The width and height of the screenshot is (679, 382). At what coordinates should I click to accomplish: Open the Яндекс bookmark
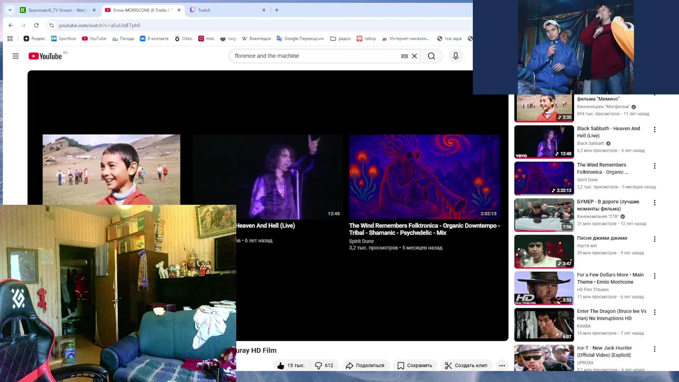pos(34,38)
